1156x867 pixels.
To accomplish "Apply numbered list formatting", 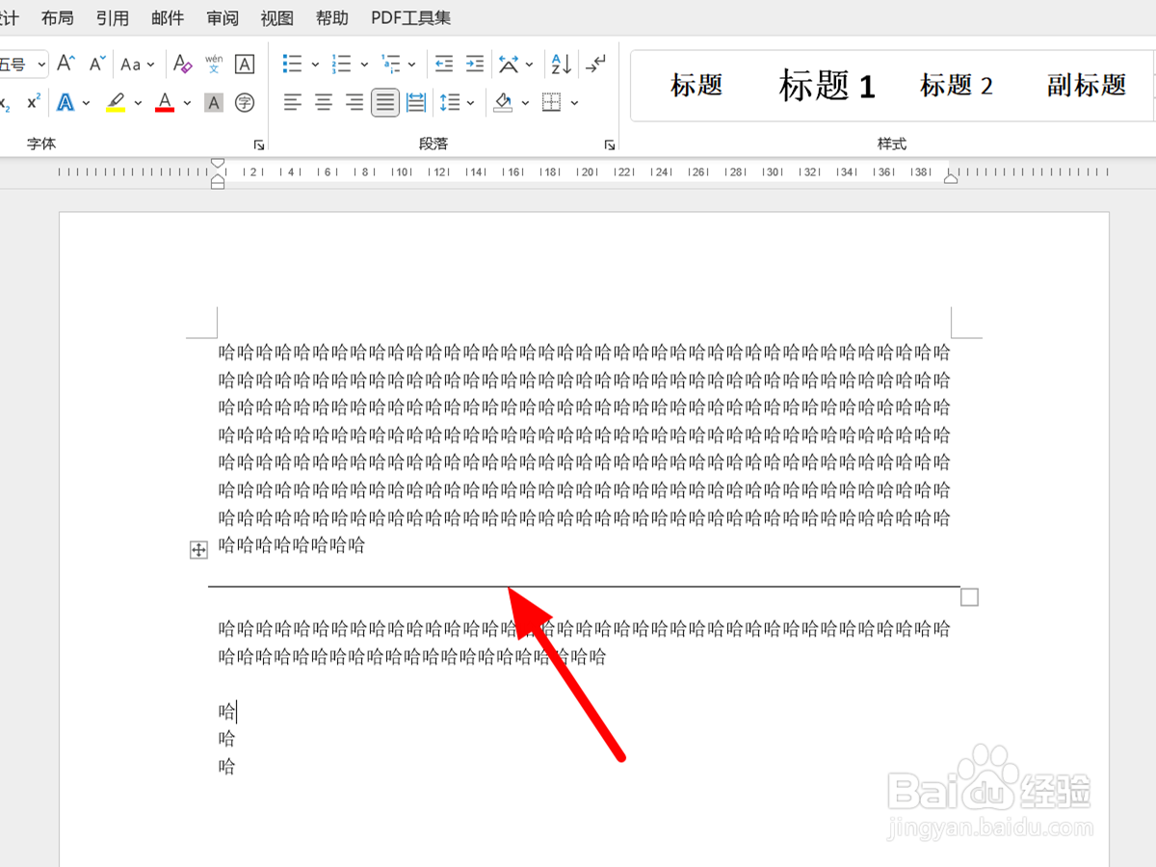I will pyautogui.click(x=342, y=64).
